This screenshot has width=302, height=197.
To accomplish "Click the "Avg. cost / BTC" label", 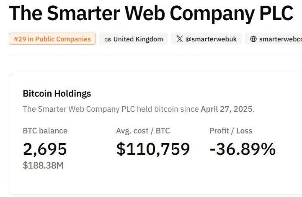I will point(143,131).
